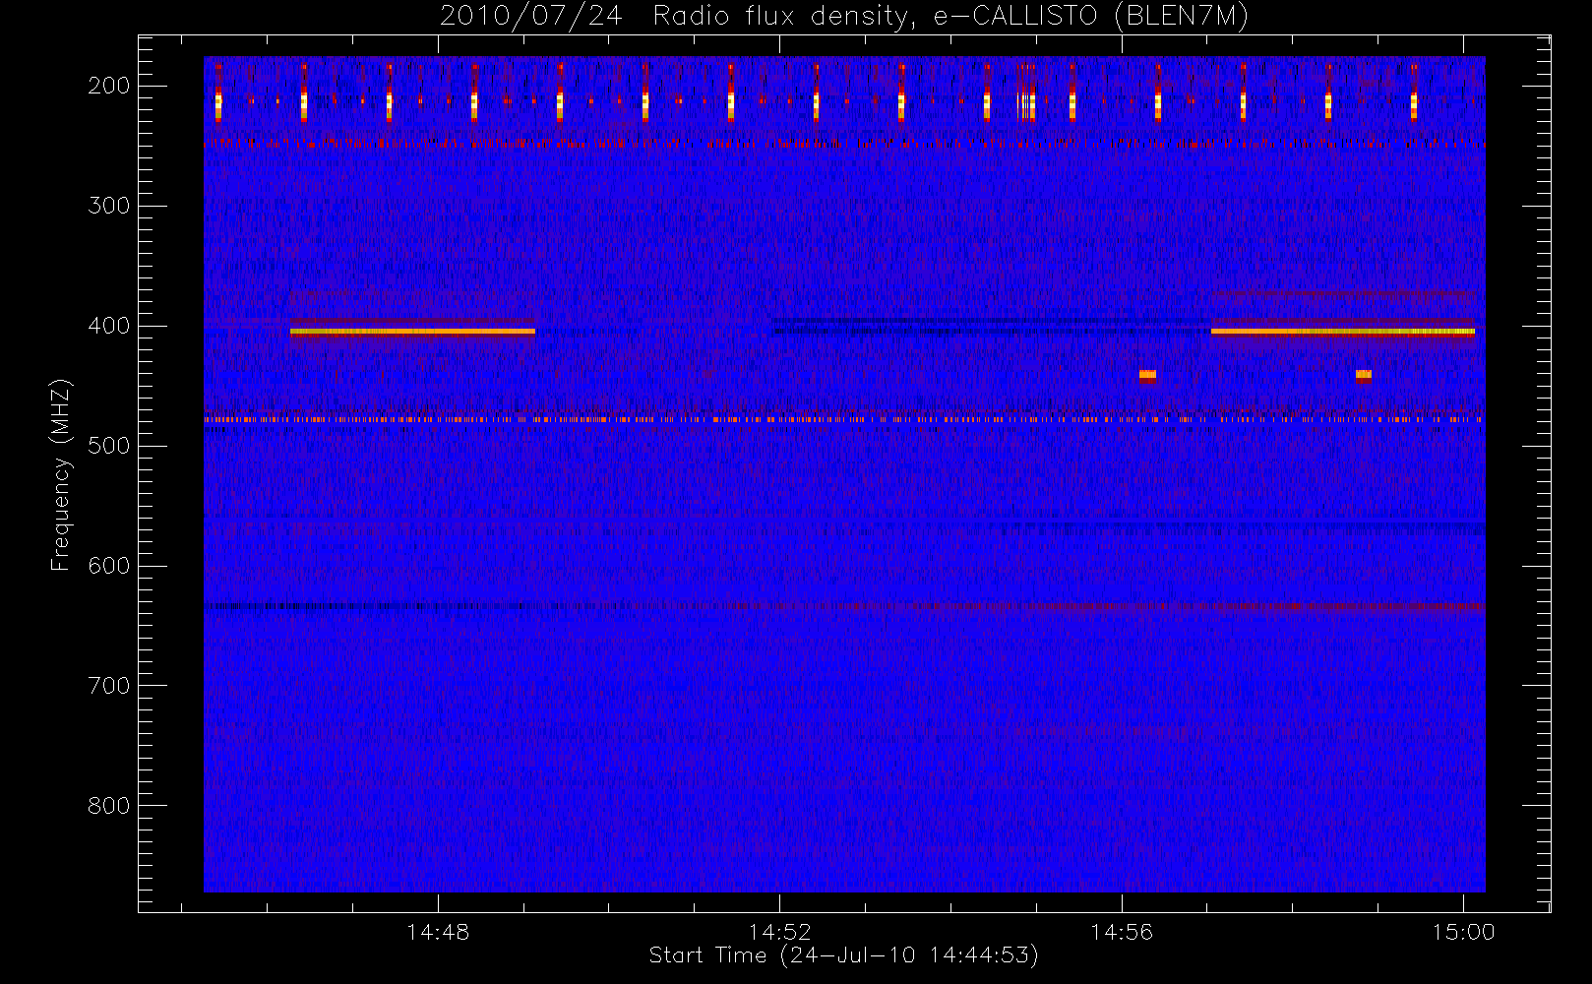Click the 800 frequency tick label
Screen dimensions: 1592x984
click(109, 806)
